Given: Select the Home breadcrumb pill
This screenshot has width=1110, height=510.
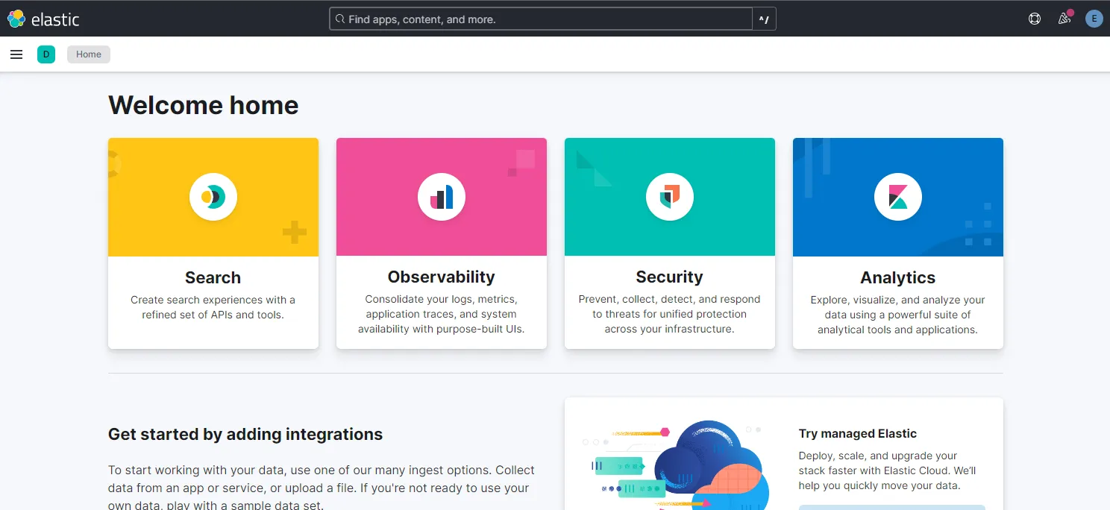Looking at the screenshot, I should [x=88, y=54].
